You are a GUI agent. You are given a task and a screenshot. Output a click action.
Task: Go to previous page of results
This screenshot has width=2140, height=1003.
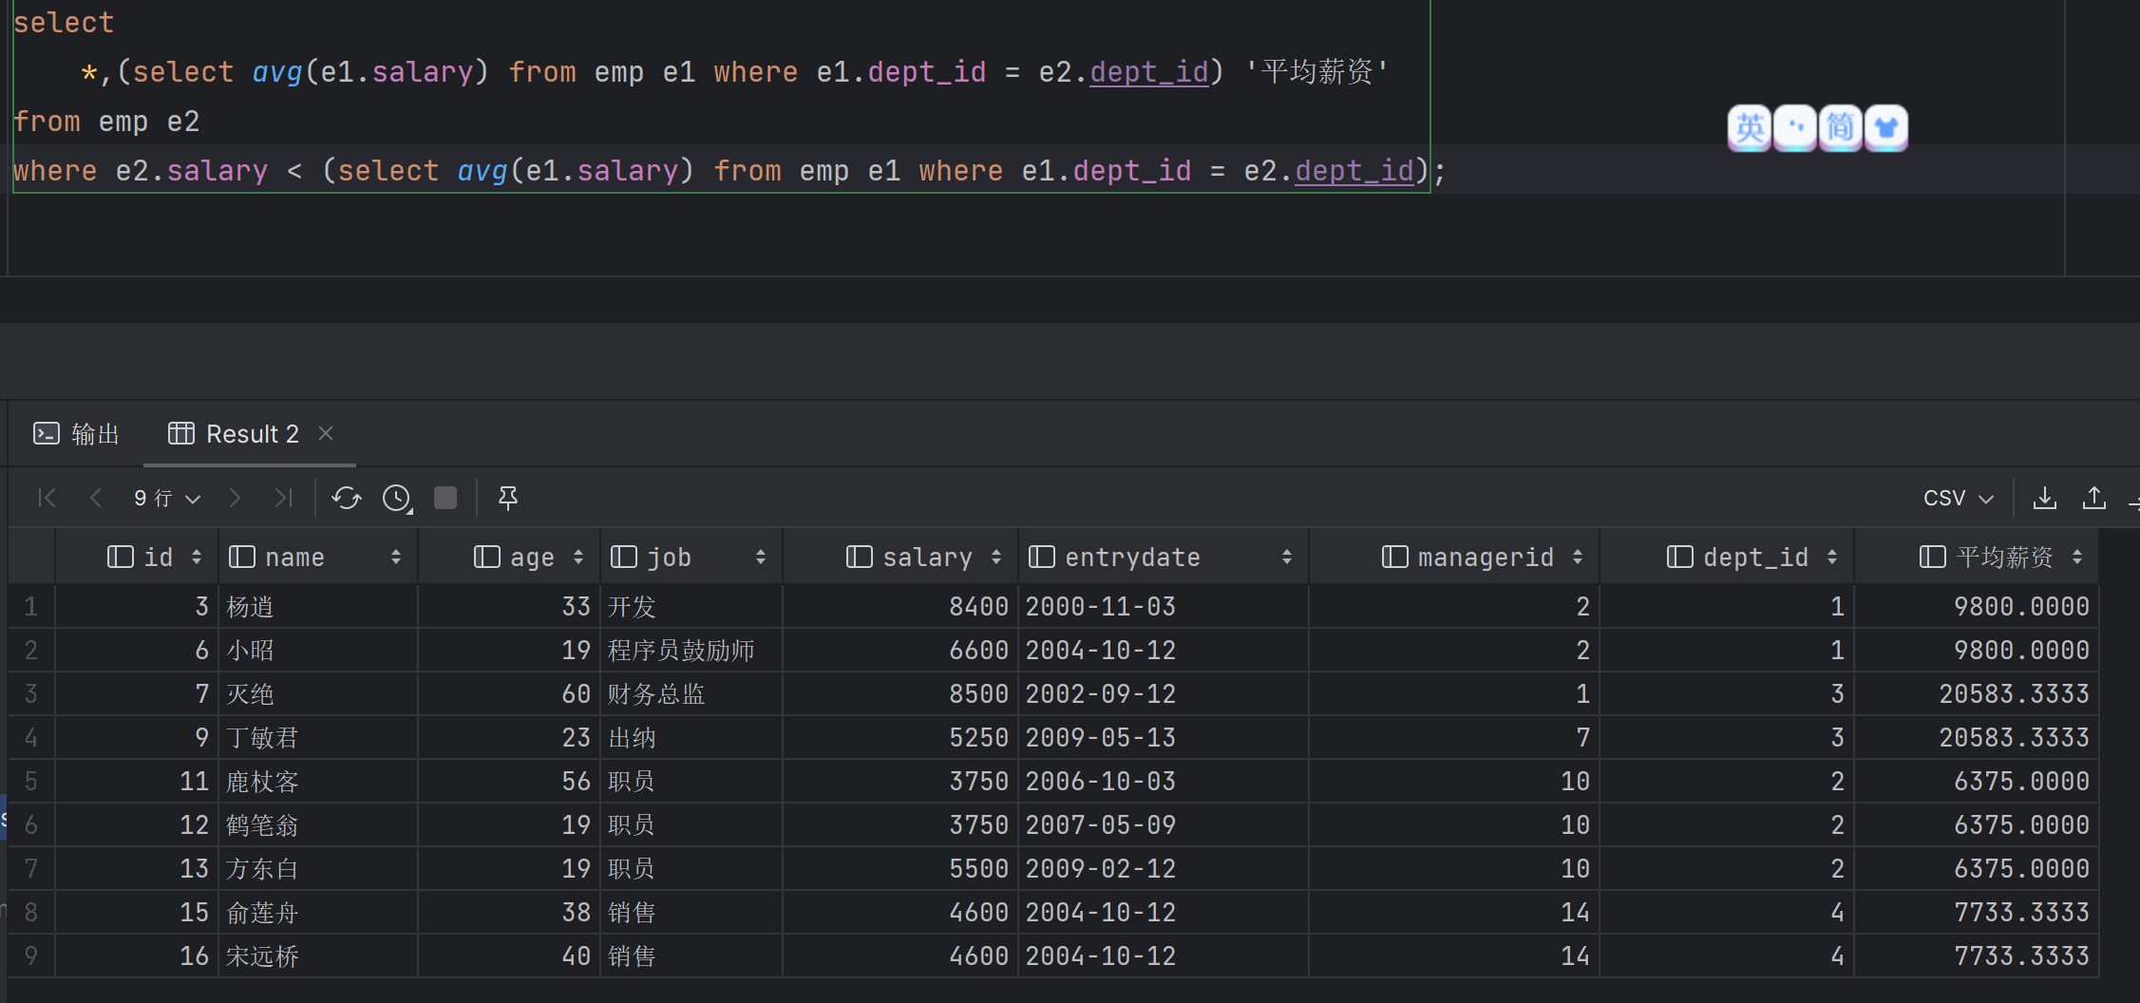click(96, 498)
